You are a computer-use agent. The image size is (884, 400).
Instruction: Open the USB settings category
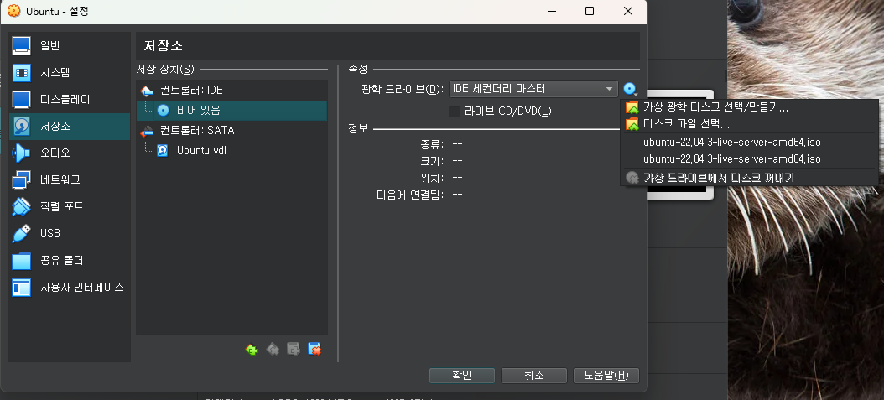coord(70,233)
